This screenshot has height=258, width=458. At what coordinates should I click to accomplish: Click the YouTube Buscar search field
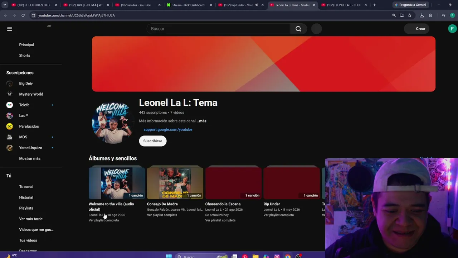coord(218,29)
